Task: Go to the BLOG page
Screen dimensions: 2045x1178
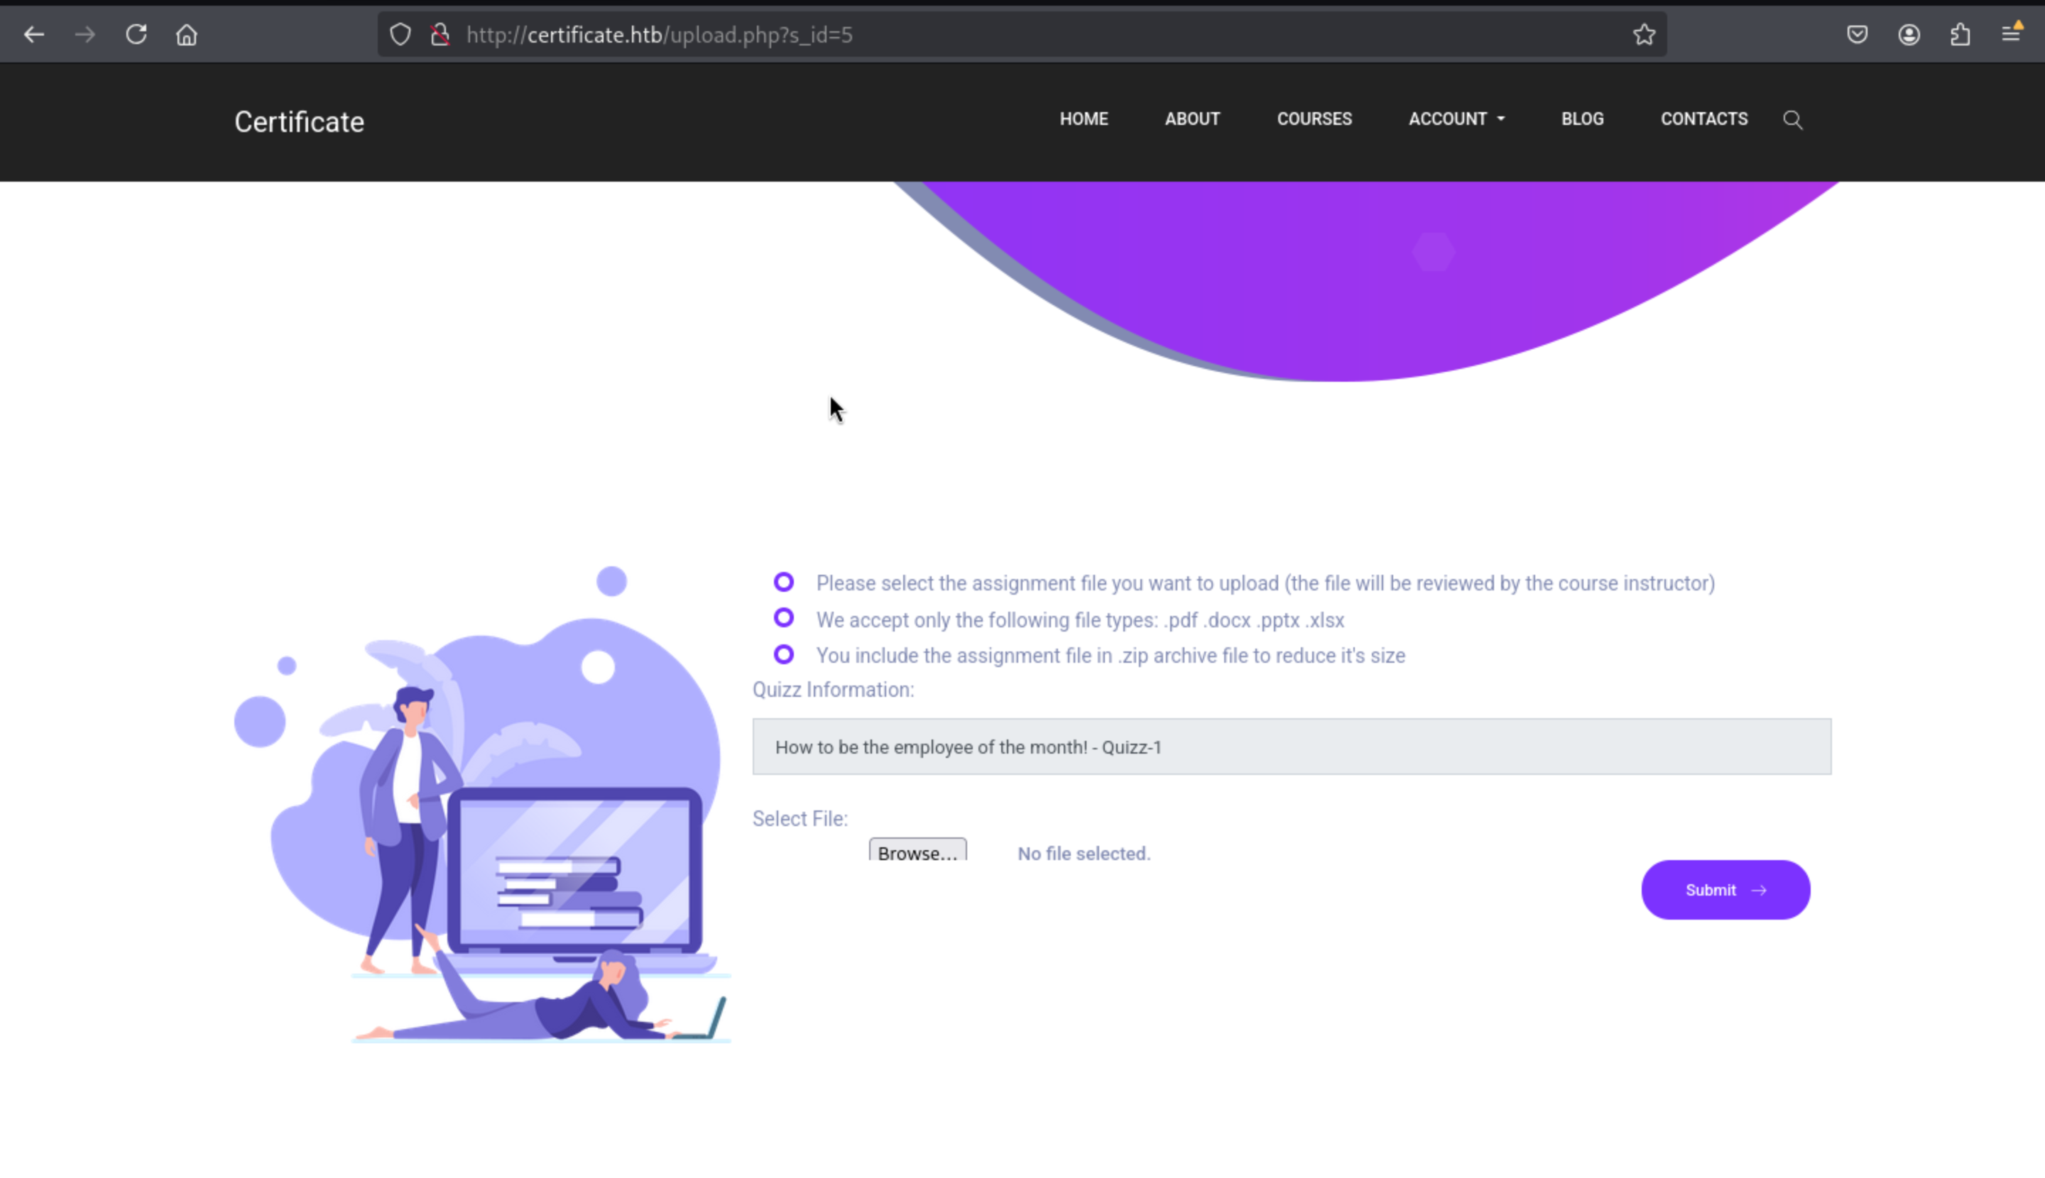Action: pyautogui.click(x=1582, y=119)
